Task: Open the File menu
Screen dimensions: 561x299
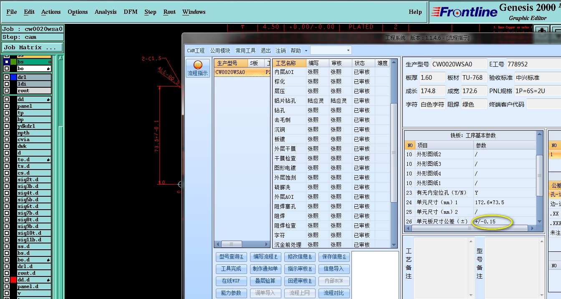Action: (x=12, y=12)
